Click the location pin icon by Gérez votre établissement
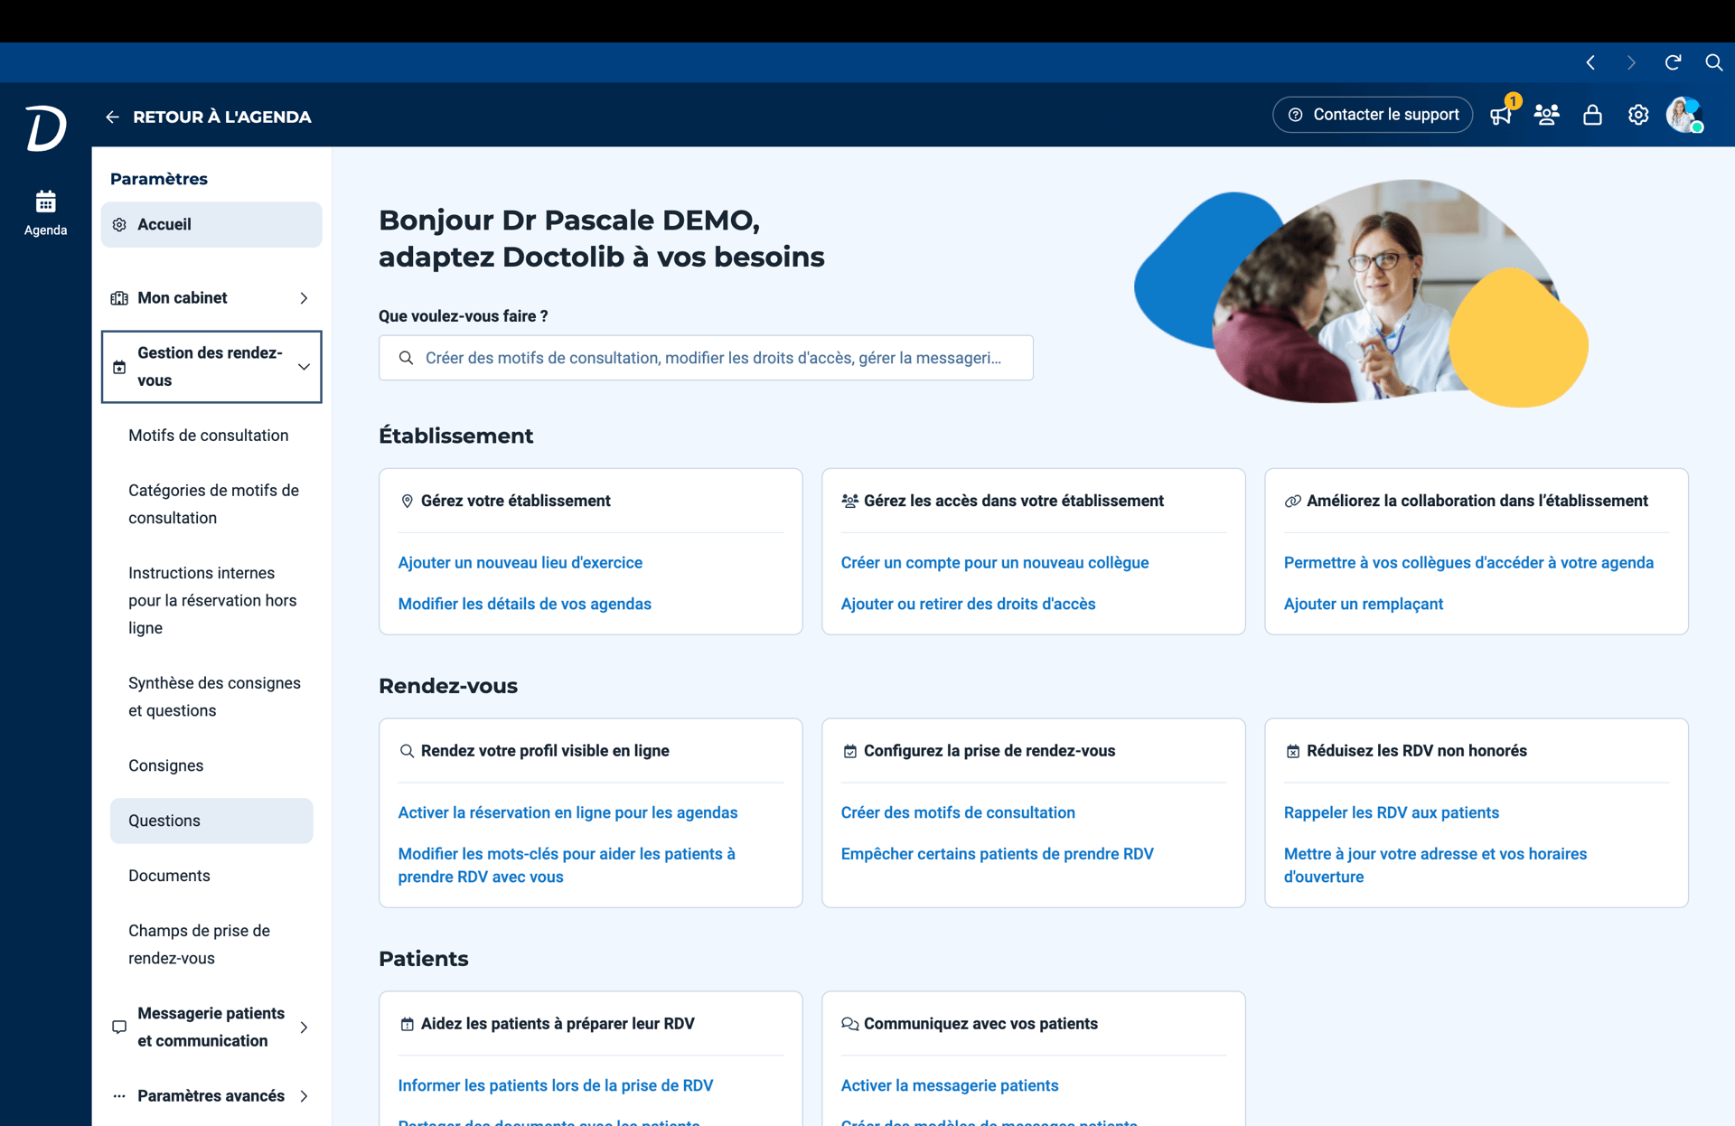 click(407, 501)
